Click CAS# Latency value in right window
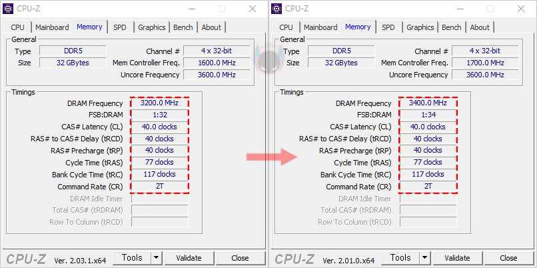This screenshot has width=537, height=268. (428, 127)
